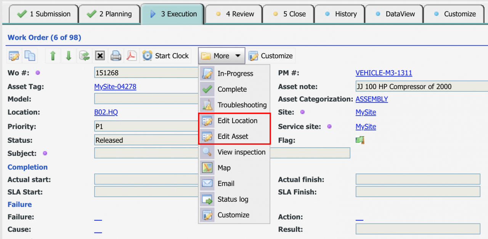The height and width of the screenshot is (239, 488).
Task: Click the Wo # field showing 151268
Action: pos(147,73)
